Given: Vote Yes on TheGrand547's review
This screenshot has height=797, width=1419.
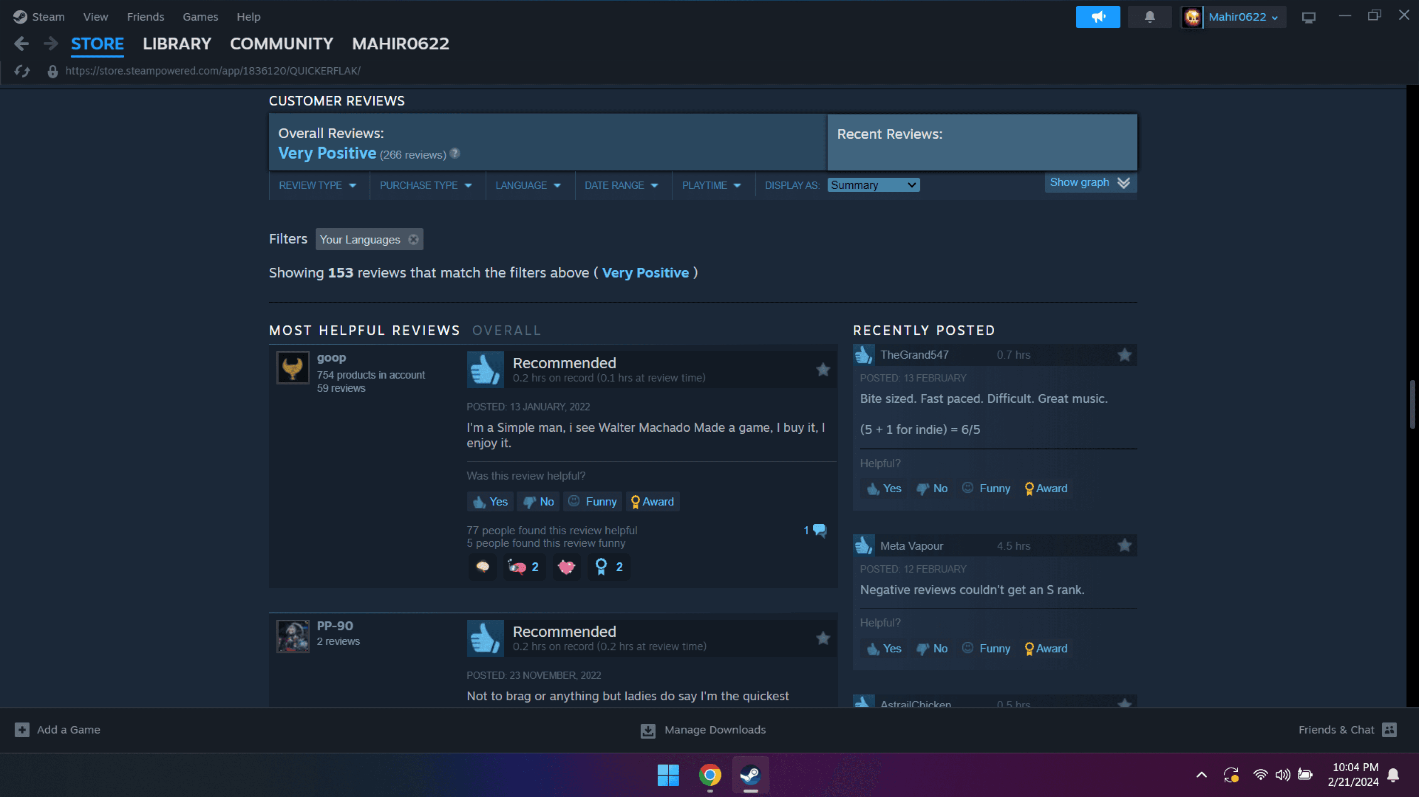Looking at the screenshot, I should tap(884, 488).
